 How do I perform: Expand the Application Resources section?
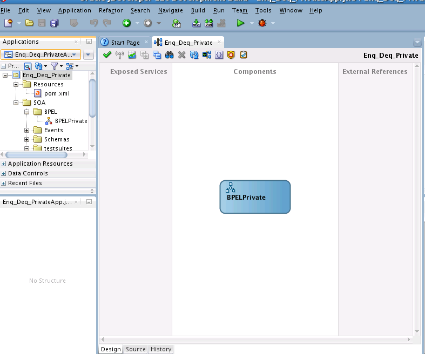pyautogui.click(x=4, y=164)
